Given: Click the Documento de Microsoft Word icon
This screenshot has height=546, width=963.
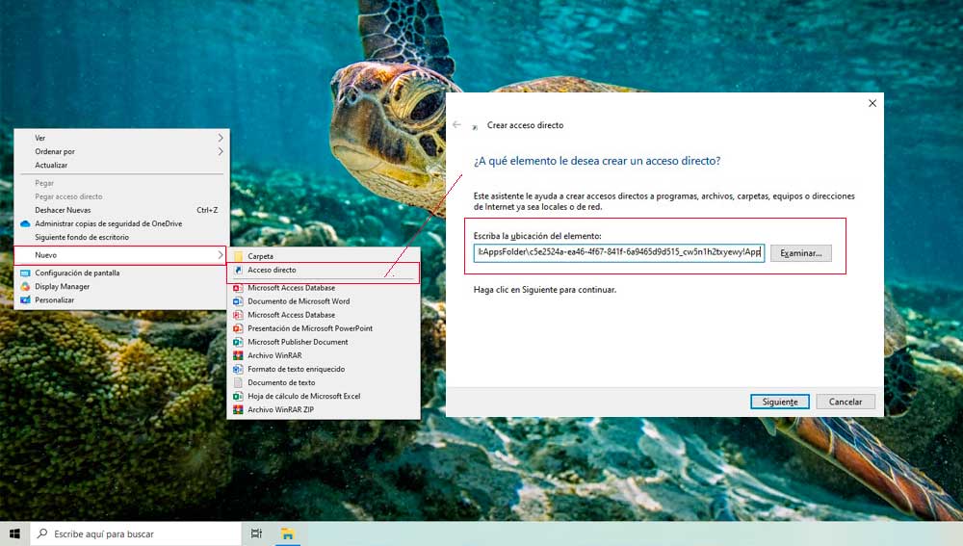Looking at the screenshot, I should point(238,301).
